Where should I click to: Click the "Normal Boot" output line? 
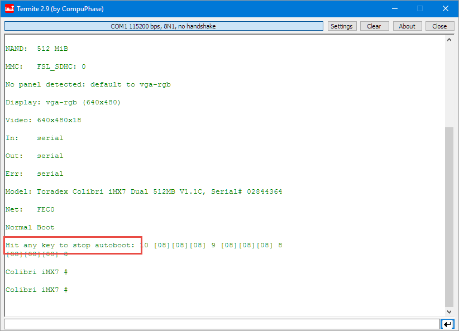pos(30,227)
